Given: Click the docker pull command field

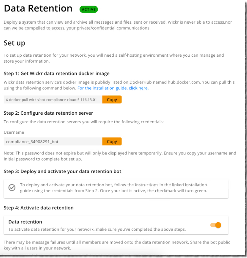Looking at the screenshot, I should 53,100.
